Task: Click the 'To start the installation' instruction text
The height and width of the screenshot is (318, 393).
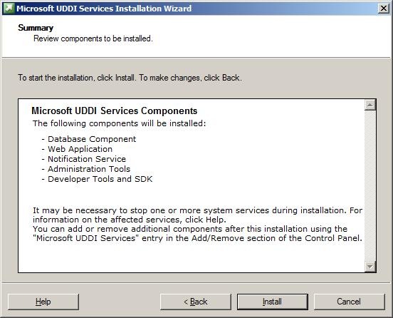Action: 130,78
